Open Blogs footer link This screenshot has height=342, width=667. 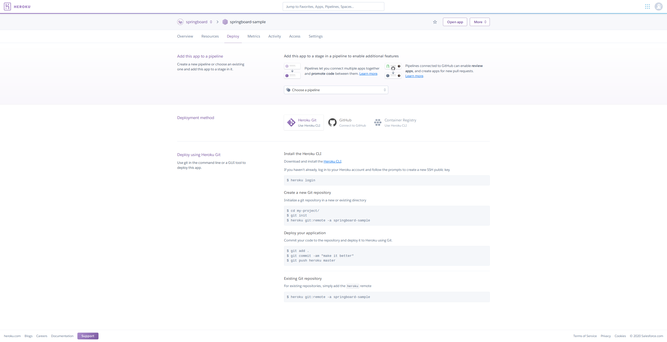[28, 336]
